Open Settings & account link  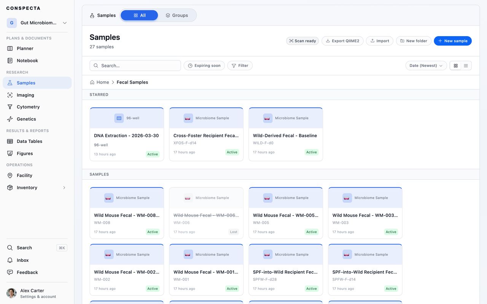38,297
